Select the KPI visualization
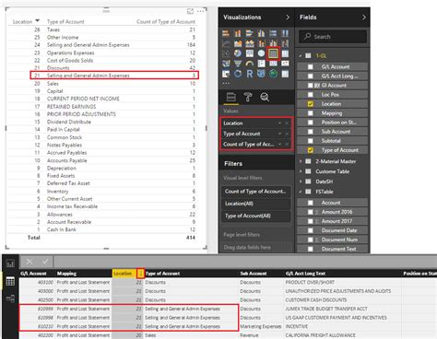This screenshot has height=339, width=437. point(285,64)
